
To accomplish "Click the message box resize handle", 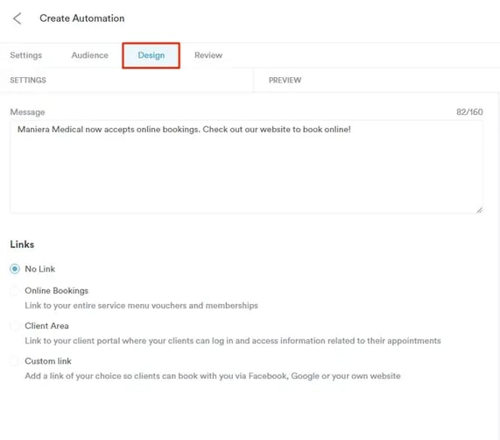I will pos(479,210).
